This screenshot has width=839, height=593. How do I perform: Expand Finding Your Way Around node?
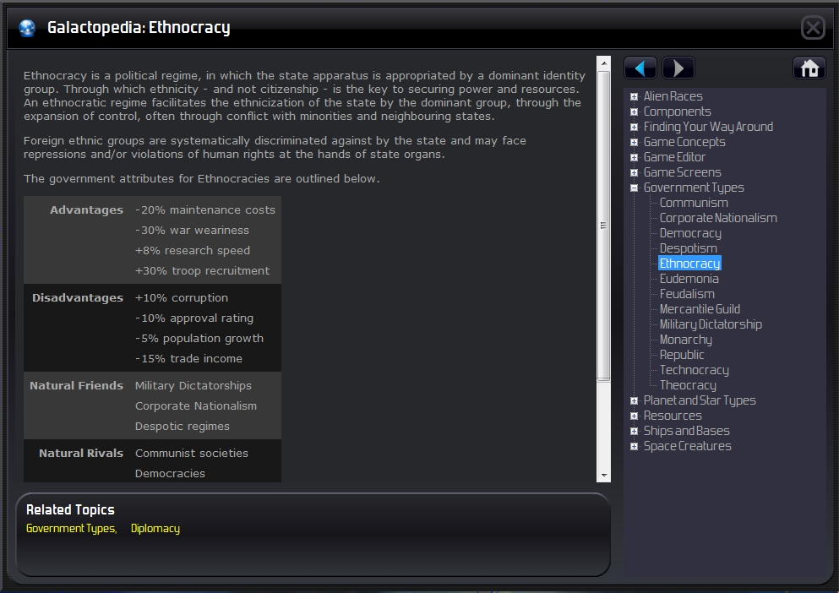pyautogui.click(x=634, y=127)
